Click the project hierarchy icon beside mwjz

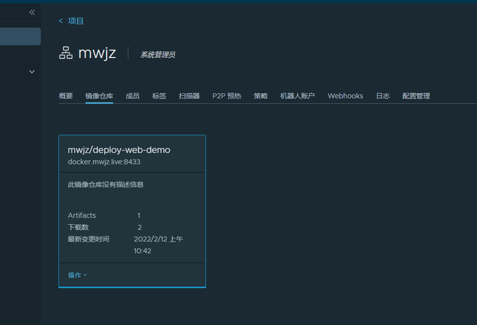[66, 53]
